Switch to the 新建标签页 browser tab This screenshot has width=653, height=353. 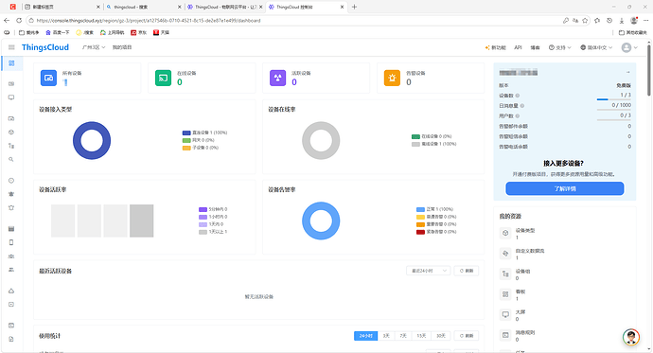coord(62,7)
